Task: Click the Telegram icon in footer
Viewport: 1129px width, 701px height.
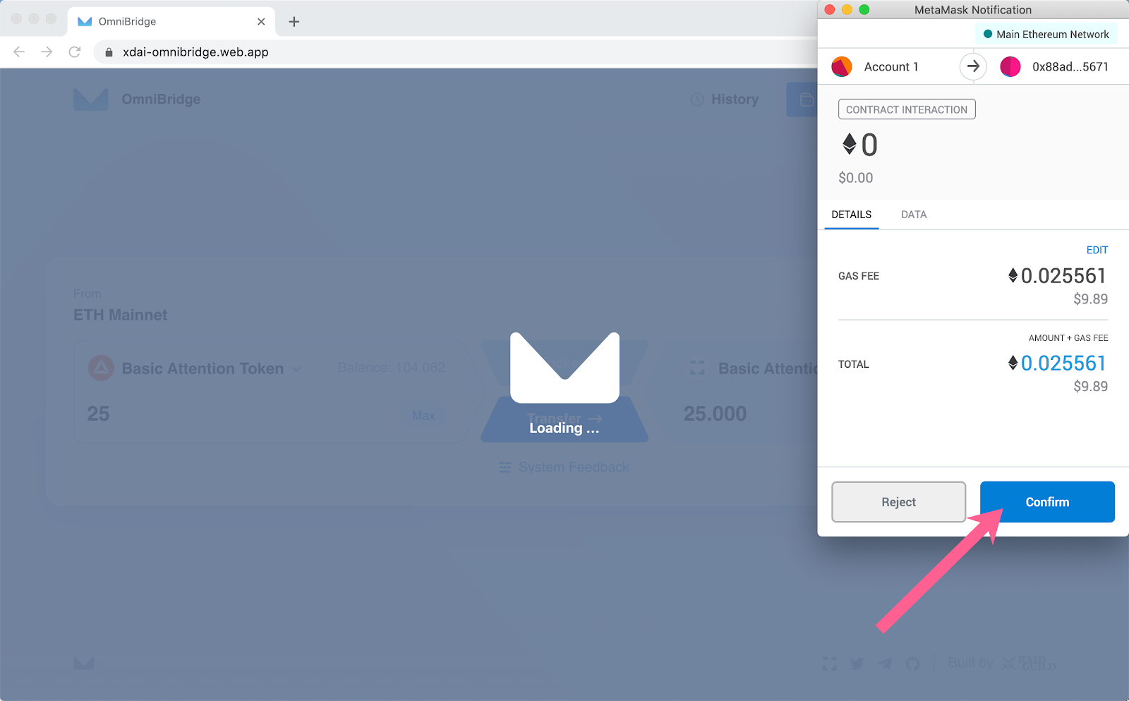Action: 885,664
